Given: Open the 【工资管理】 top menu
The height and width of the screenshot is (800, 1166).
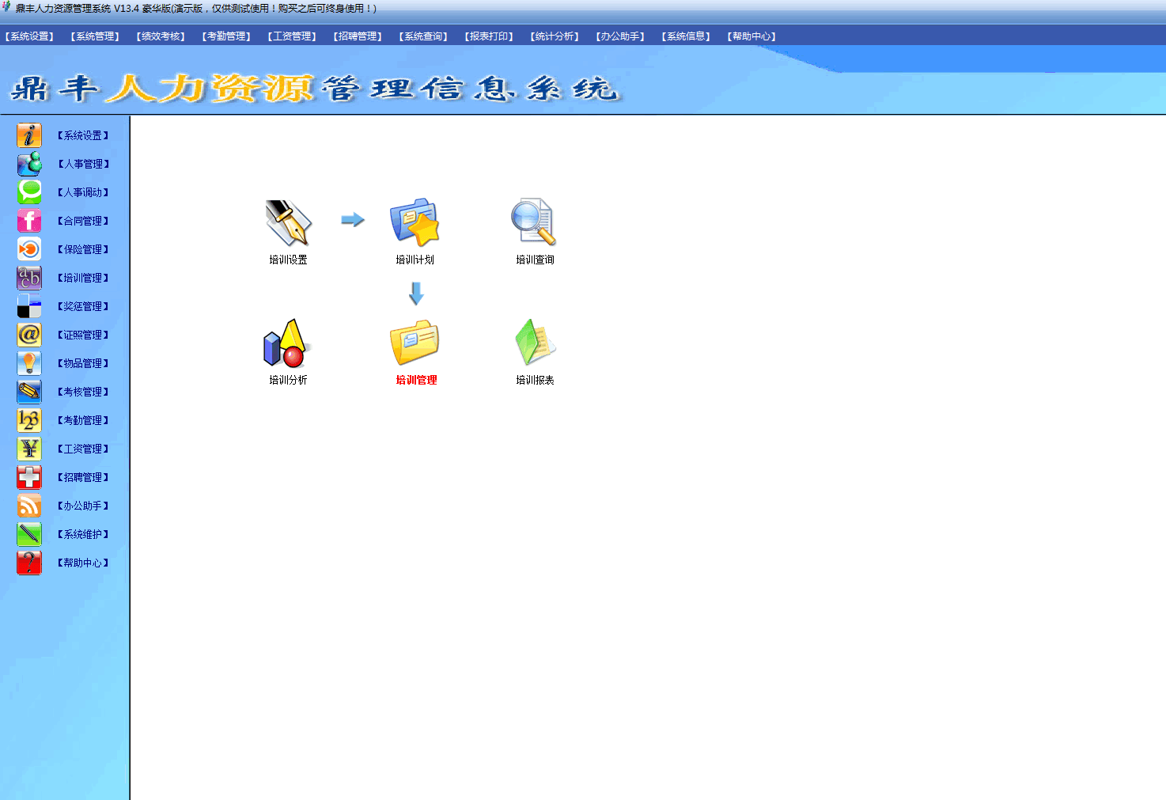Looking at the screenshot, I should tap(292, 36).
